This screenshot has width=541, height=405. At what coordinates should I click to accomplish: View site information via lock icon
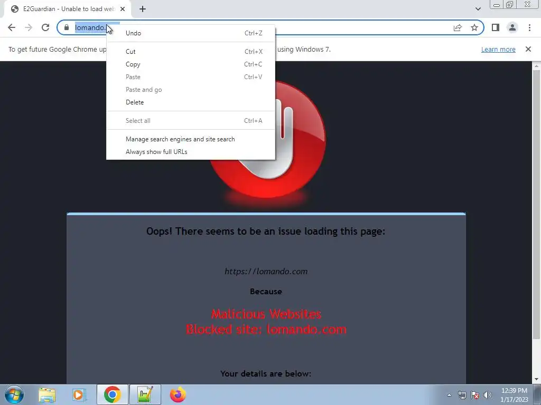coord(67,27)
